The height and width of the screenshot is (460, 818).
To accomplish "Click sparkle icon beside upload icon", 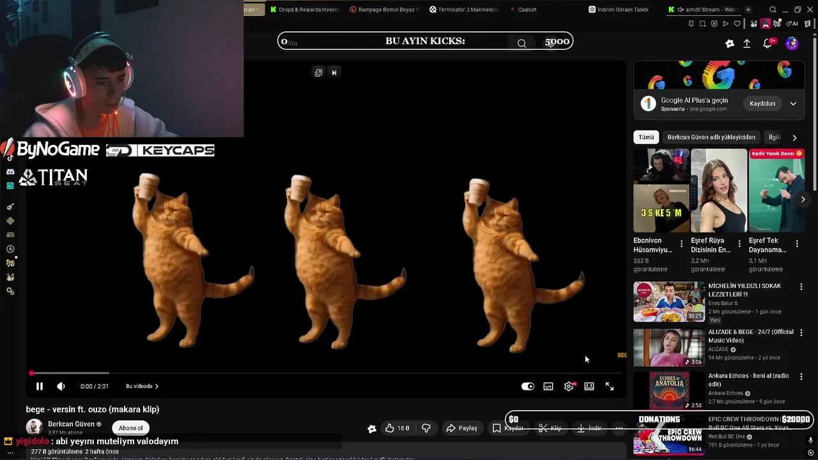I will [730, 43].
